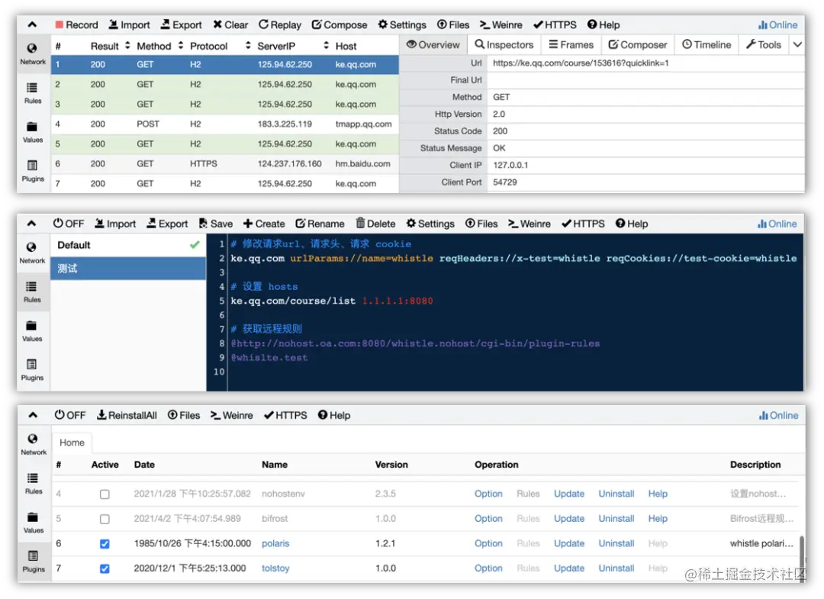824x599 pixels.
Task: Select the request row for host hm.baidu.com
Action: (x=225, y=164)
